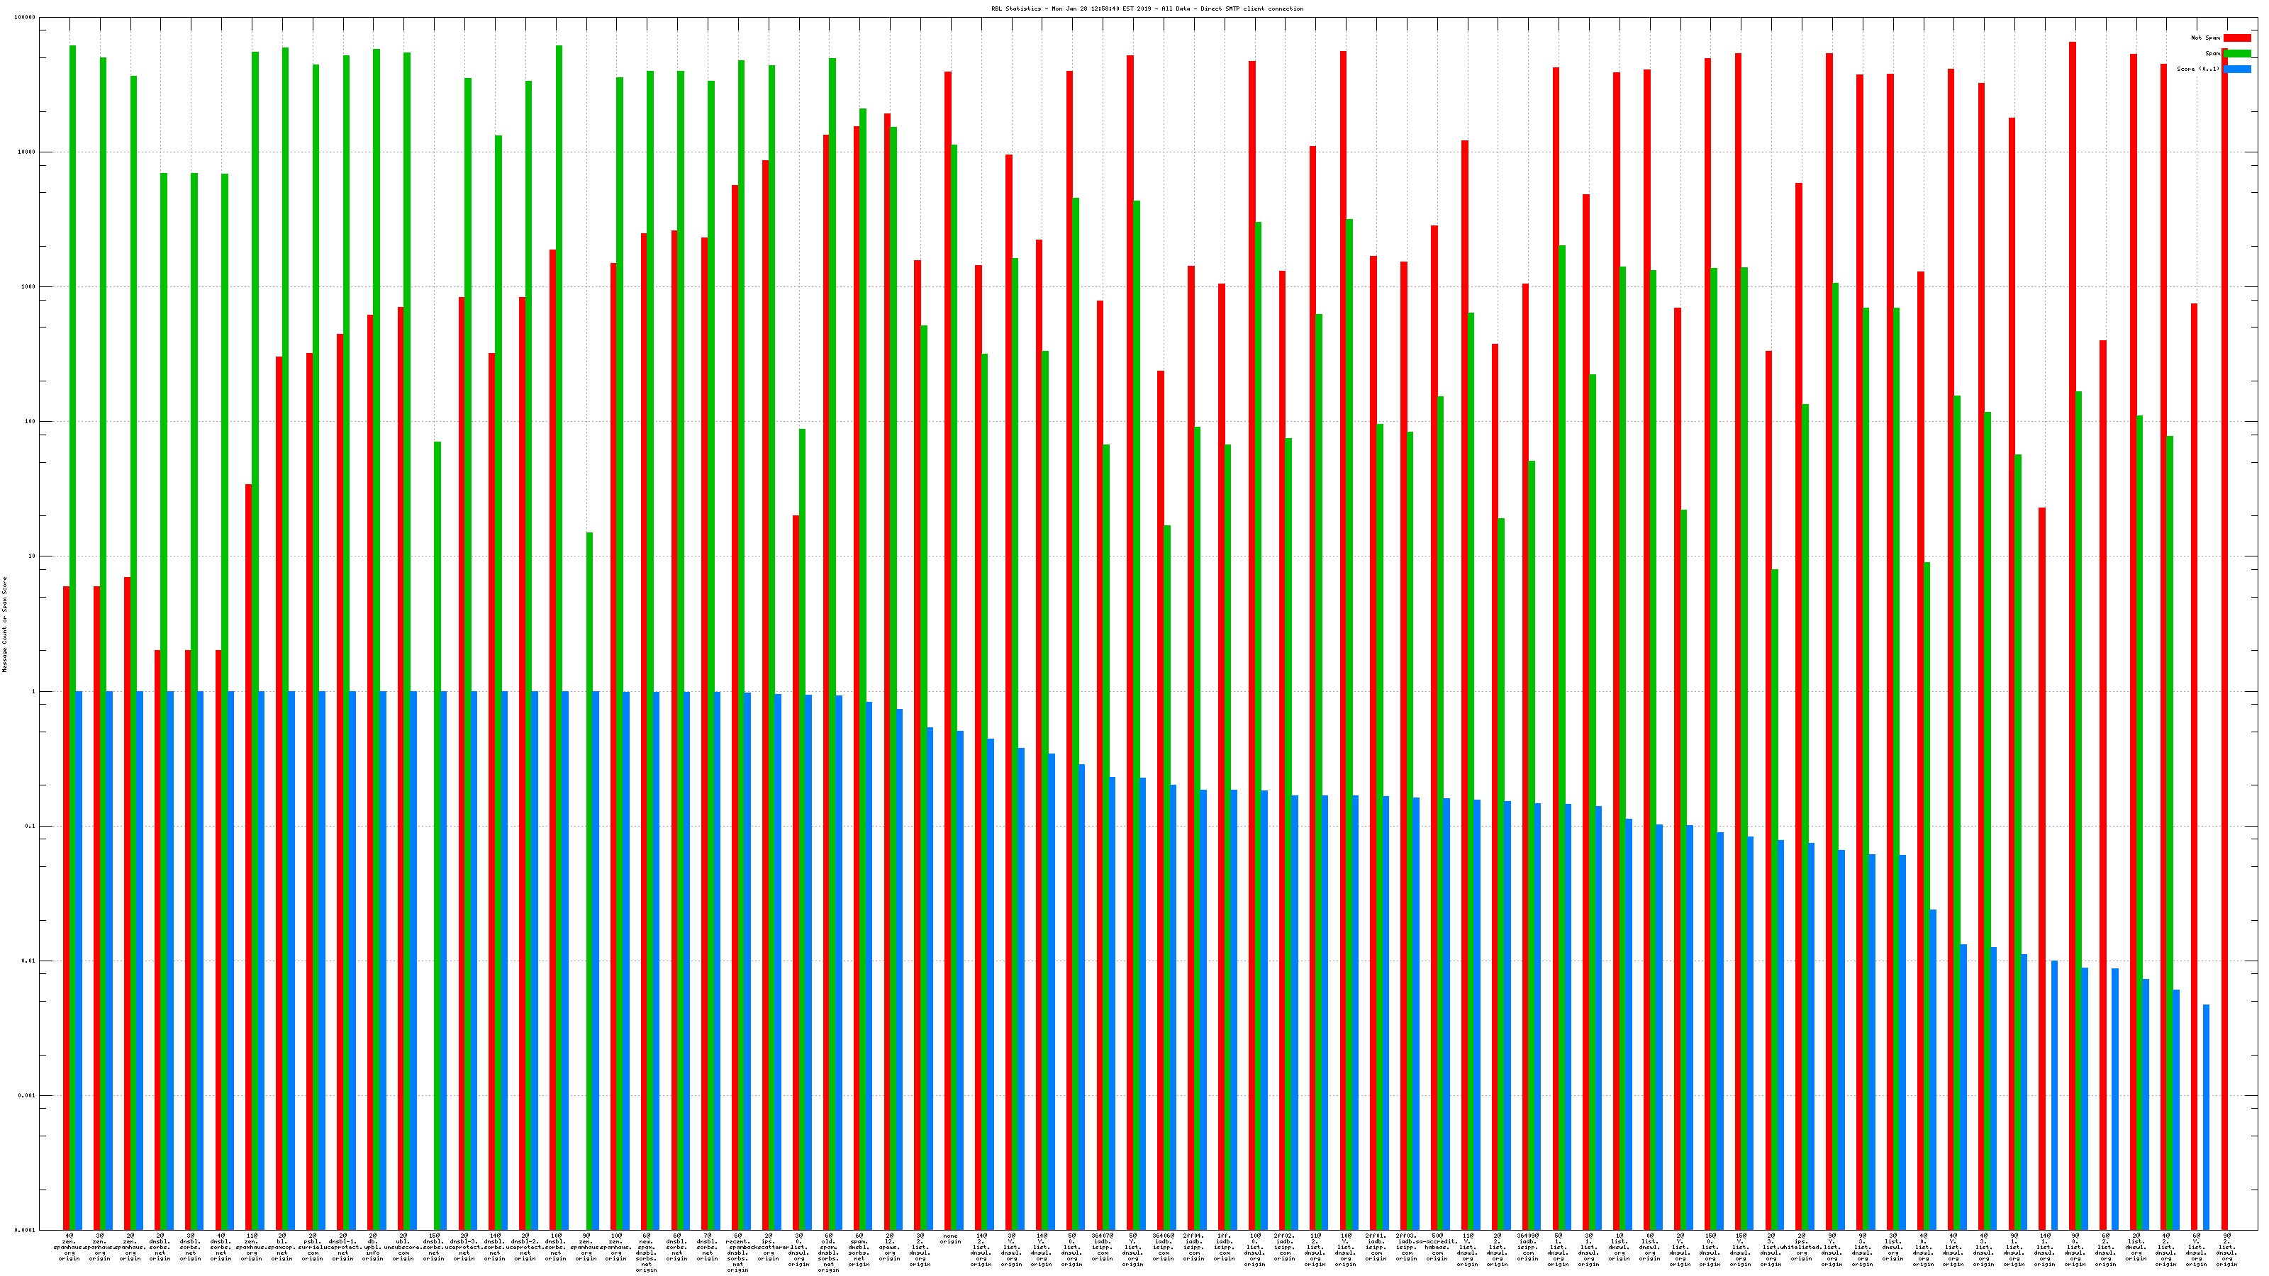Click the recent.spam.dnsbl.sorbs.net x-axis label
Screen dimensions: 2269x1276
click(x=738, y=1252)
